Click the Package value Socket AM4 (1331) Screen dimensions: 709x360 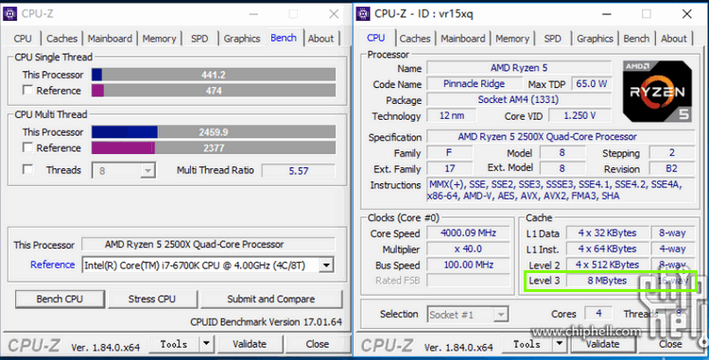point(519,99)
